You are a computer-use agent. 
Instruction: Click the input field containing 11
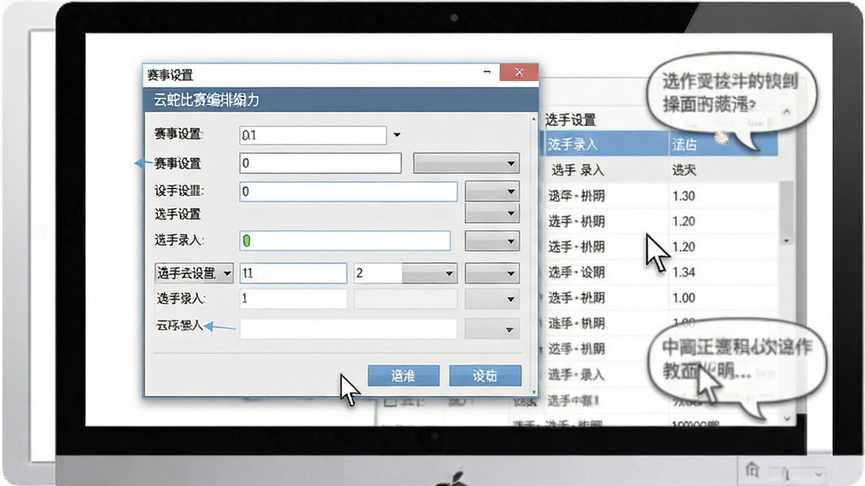click(293, 273)
